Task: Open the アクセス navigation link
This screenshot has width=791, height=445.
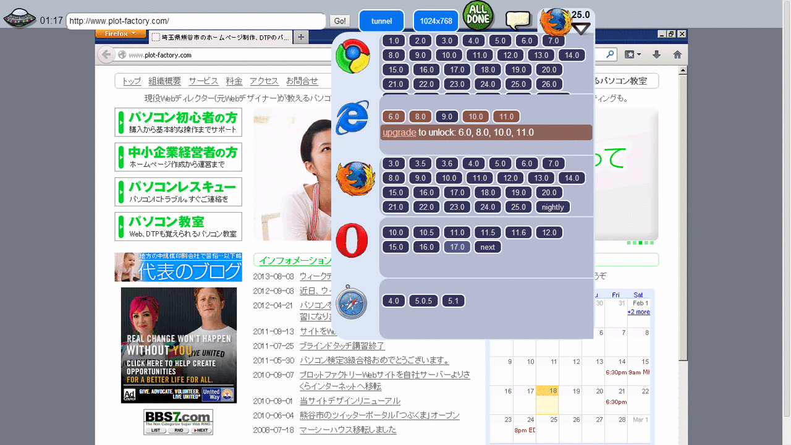Action: [x=264, y=81]
